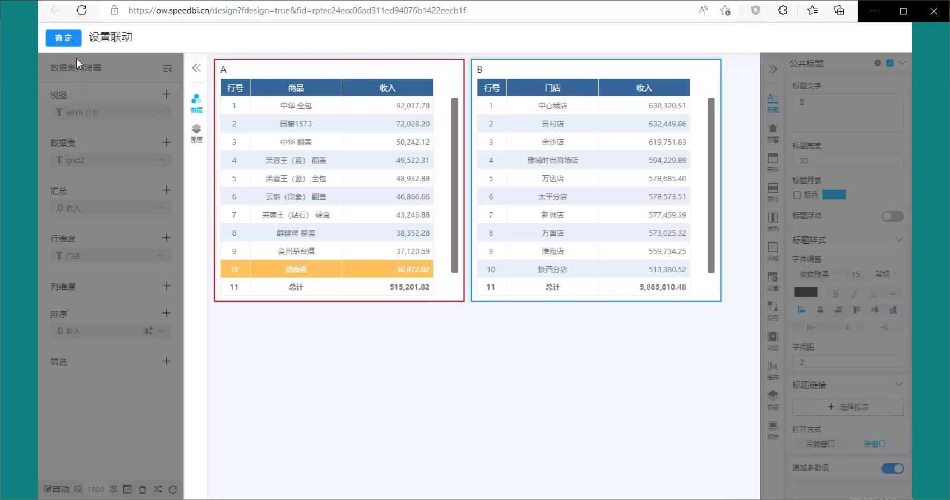Open more options for a81h view

click(161, 113)
